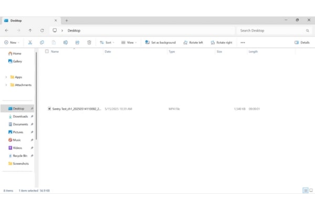Click the Cut scissors icon
The width and height of the screenshot is (315, 210).
30,43
